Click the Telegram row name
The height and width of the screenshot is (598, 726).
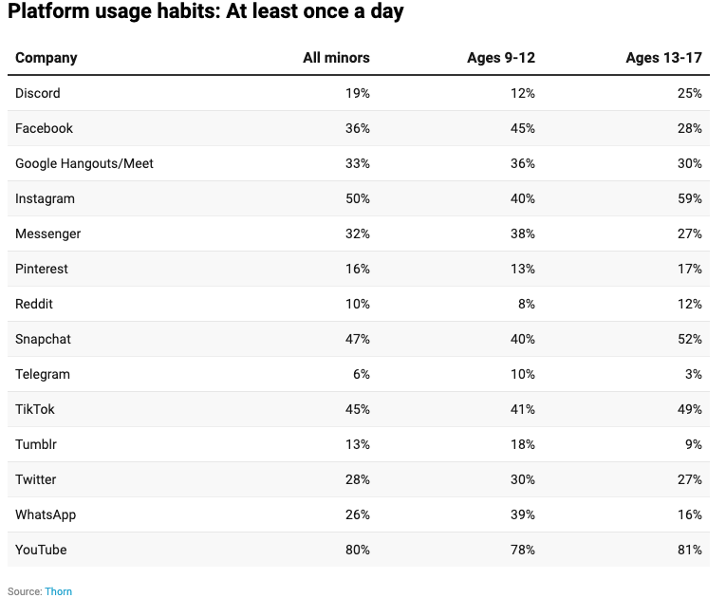click(x=43, y=374)
